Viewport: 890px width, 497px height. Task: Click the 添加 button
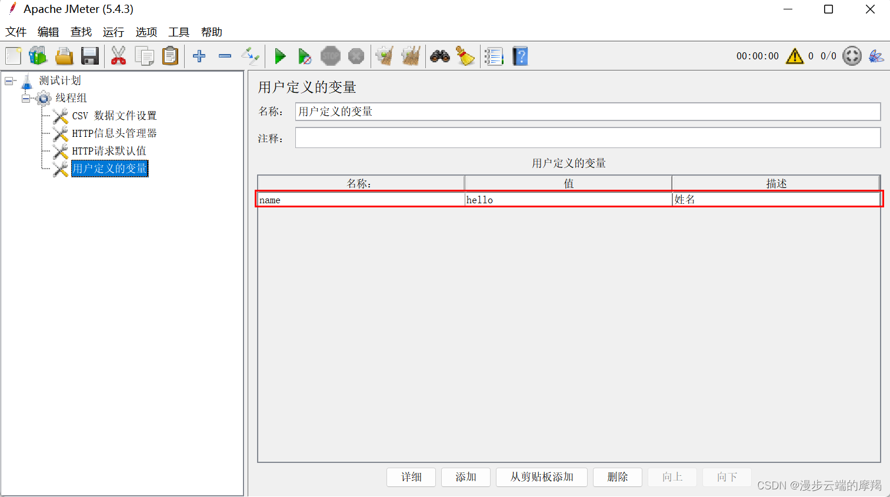[x=466, y=477]
